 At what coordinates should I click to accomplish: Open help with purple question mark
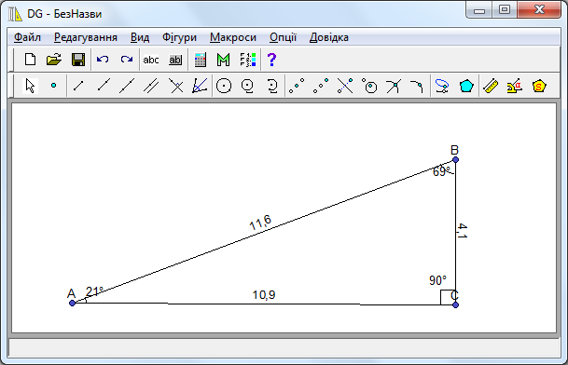pos(271,60)
